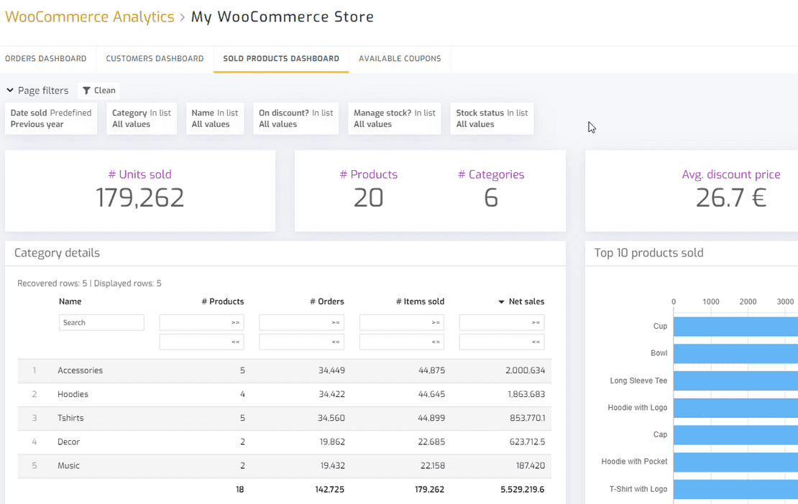The image size is (798, 504).
Task: Collapse the Page filters chevron
Action: 9,90
